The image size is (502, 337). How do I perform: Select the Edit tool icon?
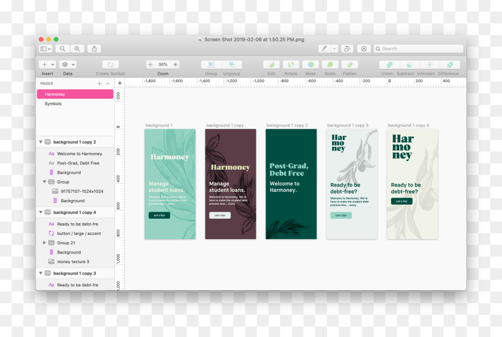coord(271,65)
